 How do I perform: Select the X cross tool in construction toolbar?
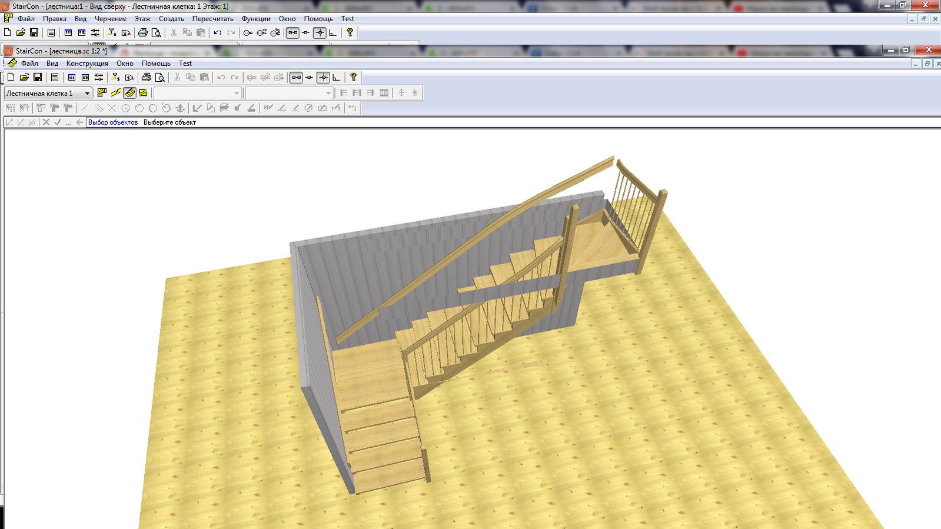pyautogui.click(x=112, y=108)
